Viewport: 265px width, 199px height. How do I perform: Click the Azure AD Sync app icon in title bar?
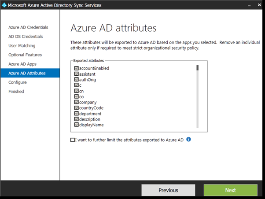[4, 5]
